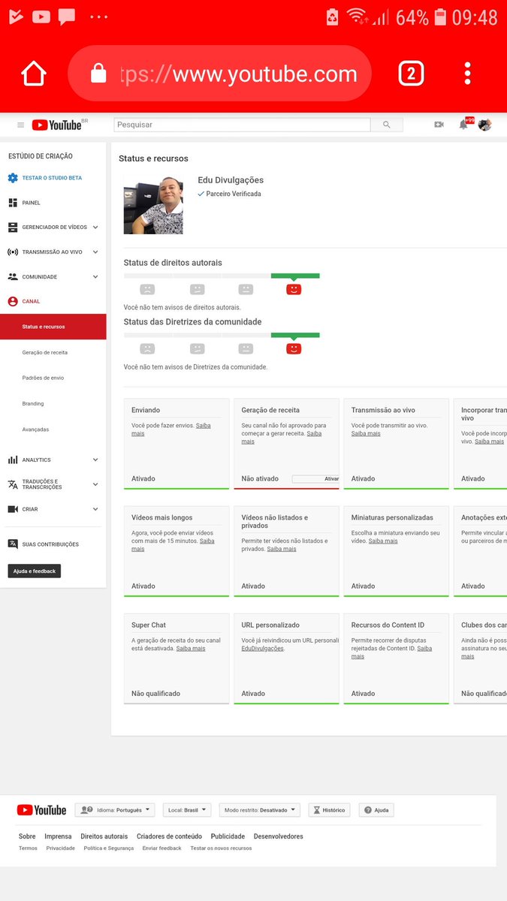Open the account avatar menu
The image size is (507, 901).
coord(484,125)
